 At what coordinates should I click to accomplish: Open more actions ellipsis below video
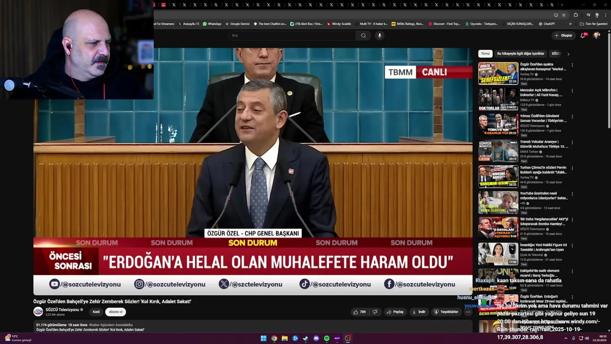(468, 312)
